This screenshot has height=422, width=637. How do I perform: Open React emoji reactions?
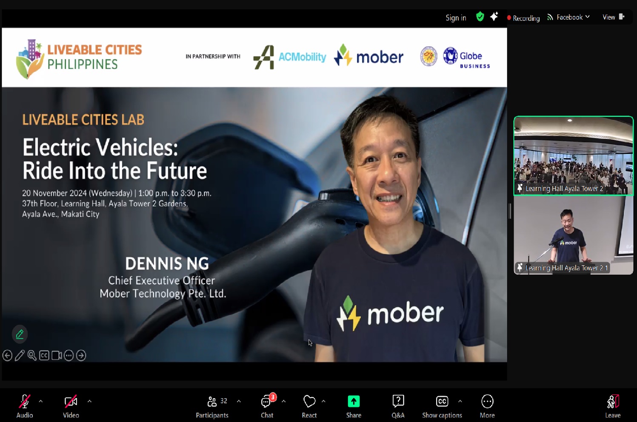coord(309,406)
